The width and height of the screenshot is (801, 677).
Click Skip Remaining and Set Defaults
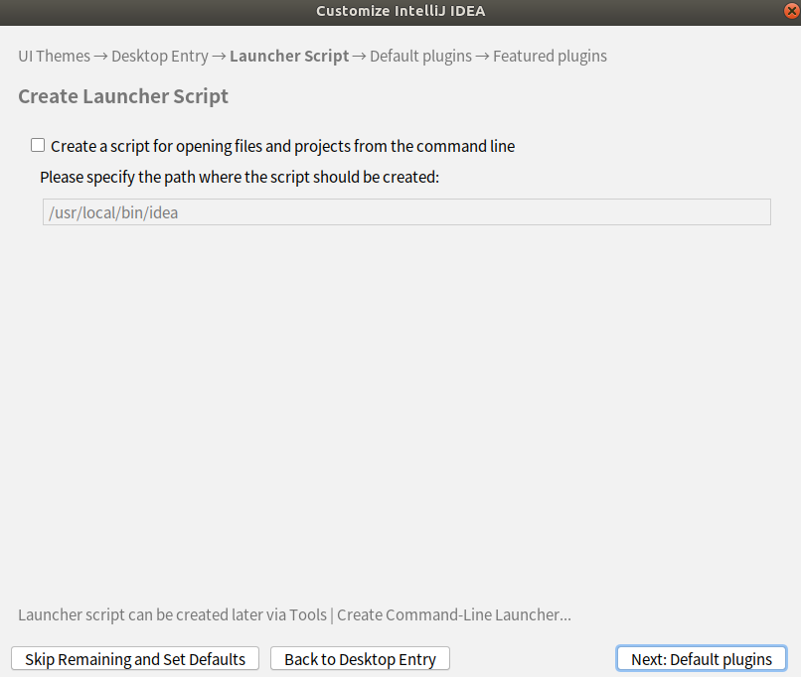point(135,658)
